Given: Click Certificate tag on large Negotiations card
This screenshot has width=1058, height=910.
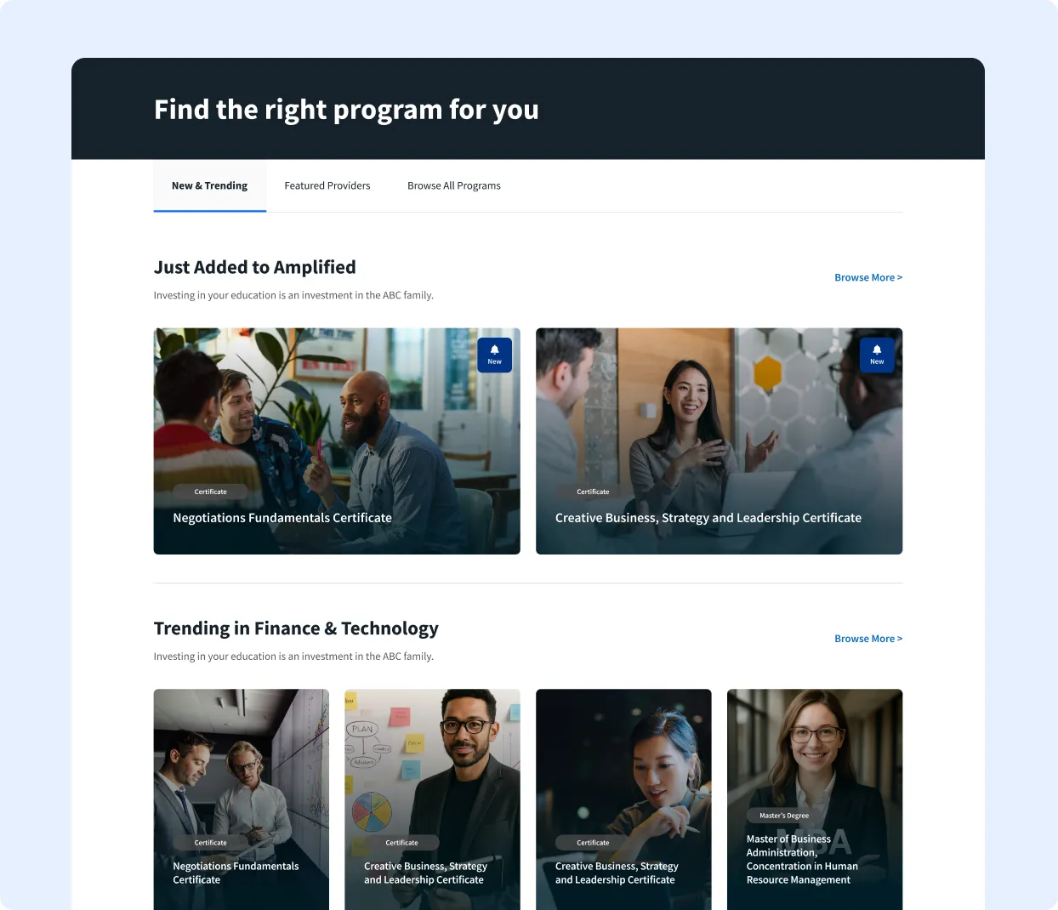Looking at the screenshot, I should pyautogui.click(x=211, y=492).
